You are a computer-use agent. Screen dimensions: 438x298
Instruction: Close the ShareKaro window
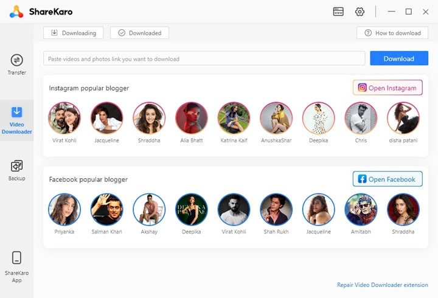coord(425,12)
